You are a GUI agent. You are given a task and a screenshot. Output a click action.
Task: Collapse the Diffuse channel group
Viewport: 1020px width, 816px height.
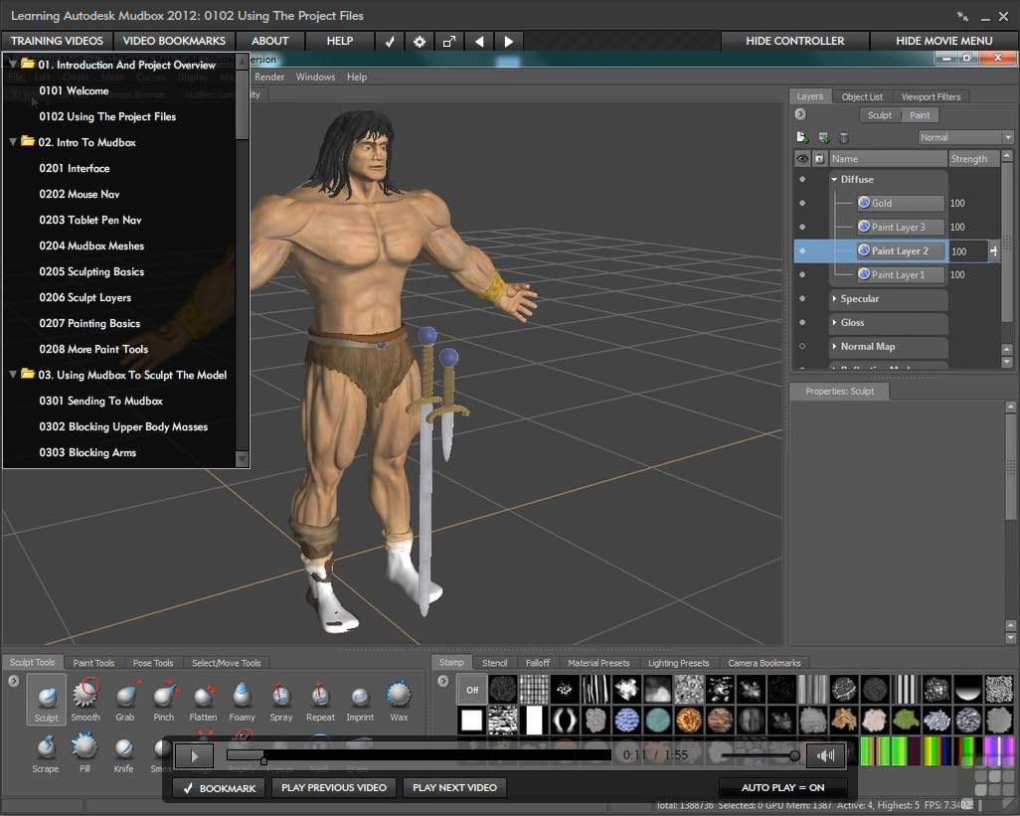pyautogui.click(x=834, y=179)
